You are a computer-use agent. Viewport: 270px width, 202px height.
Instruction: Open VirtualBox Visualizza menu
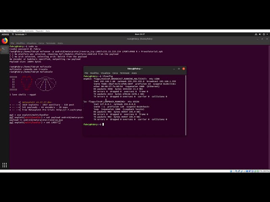point(19,31)
